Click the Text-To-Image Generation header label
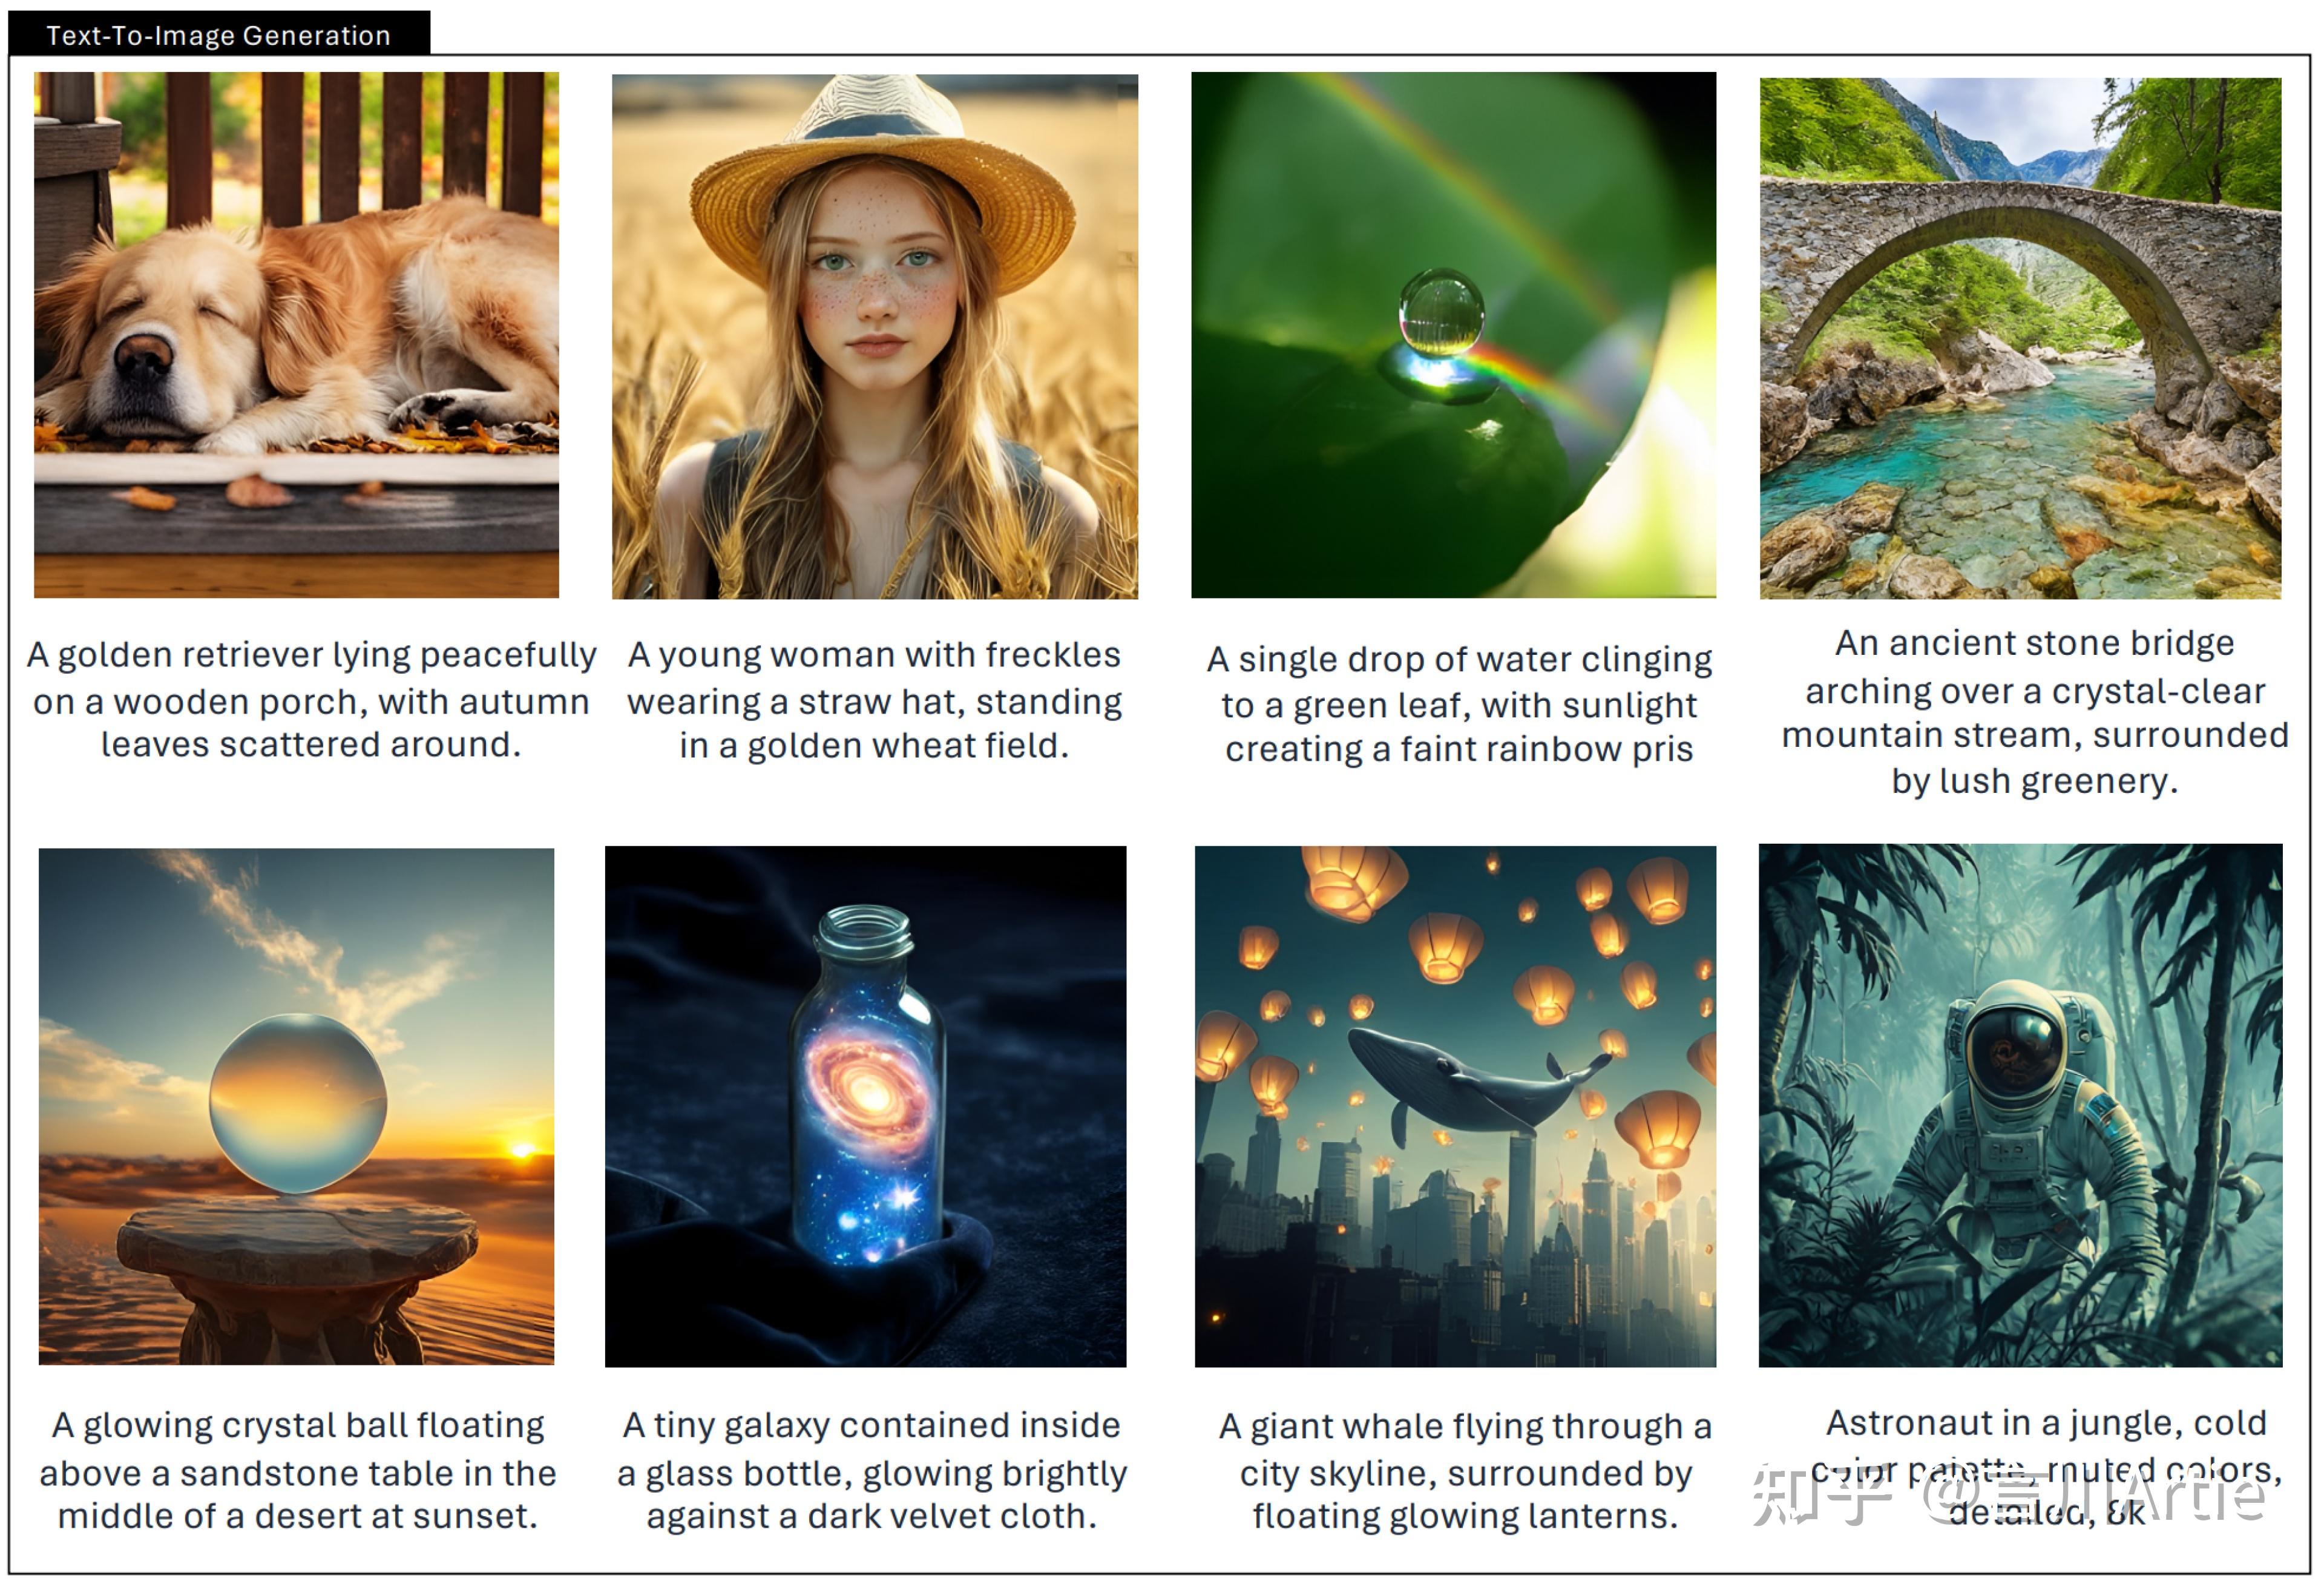The width and height of the screenshot is (2324, 1587). 219,35
